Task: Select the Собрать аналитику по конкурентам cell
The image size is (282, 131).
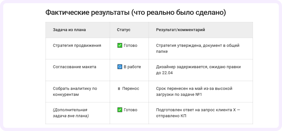Action: 74,91
